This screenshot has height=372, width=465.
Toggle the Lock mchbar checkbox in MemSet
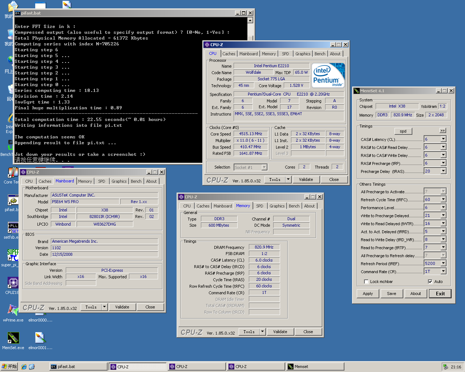click(366, 282)
